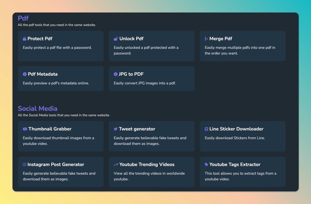Open Youtube Tags Extractor card description
Viewport: 311px width, 204px height.
click(x=240, y=176)
